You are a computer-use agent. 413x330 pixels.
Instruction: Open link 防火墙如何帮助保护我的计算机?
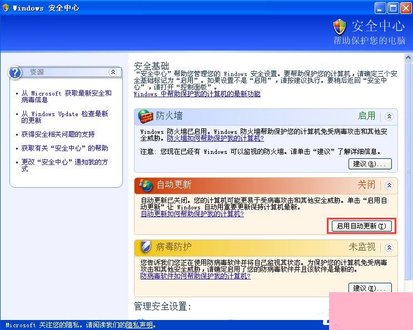216,138
